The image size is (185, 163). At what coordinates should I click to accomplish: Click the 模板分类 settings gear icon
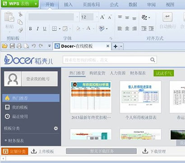coord(56,128)
